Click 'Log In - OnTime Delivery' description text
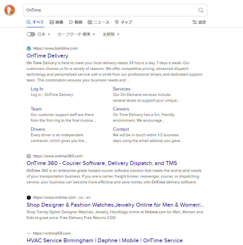Viewport: 243px width, 245px height. click(52, 95)
